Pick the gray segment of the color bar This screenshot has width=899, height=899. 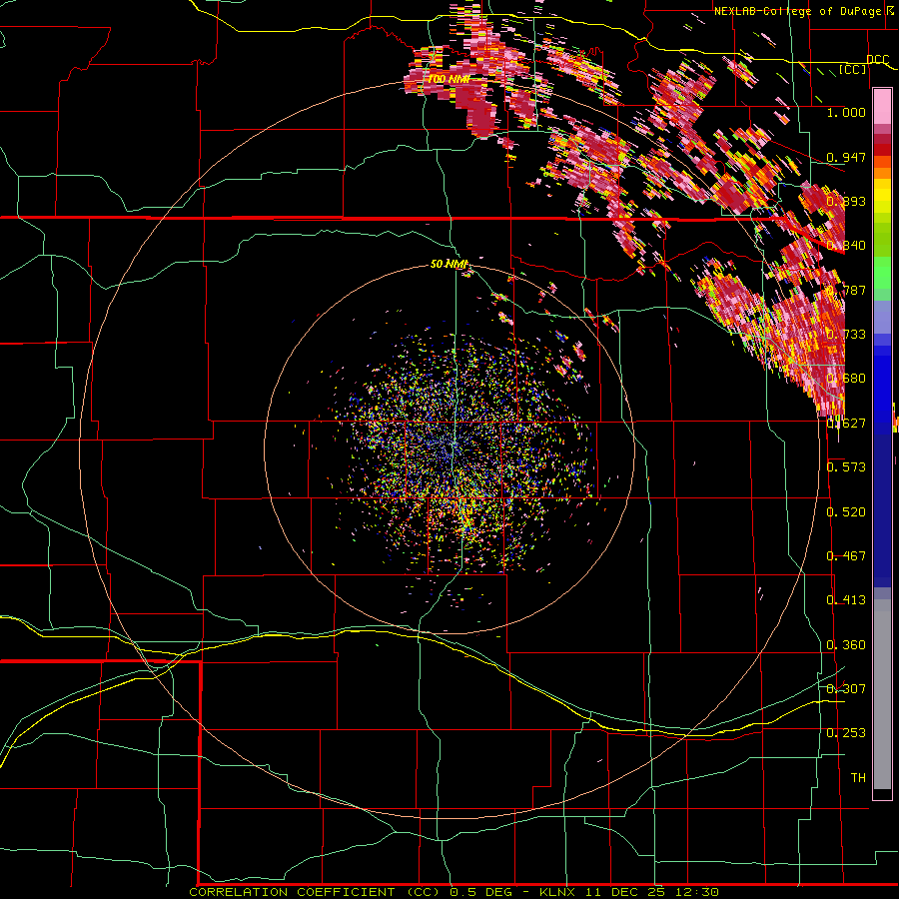tap(882, 694)
